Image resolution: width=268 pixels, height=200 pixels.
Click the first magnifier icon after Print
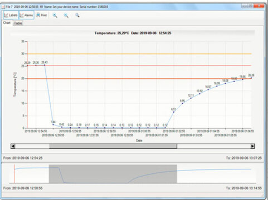(x=55, y=16)
